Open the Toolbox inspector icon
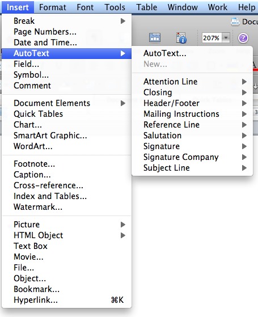Screen dimensions: 258x317 181,37
